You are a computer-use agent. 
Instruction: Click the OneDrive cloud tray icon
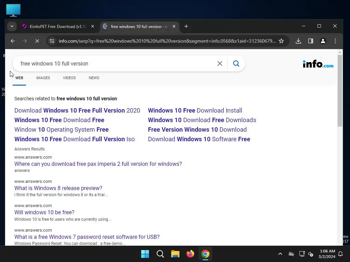tap(291, 254)
